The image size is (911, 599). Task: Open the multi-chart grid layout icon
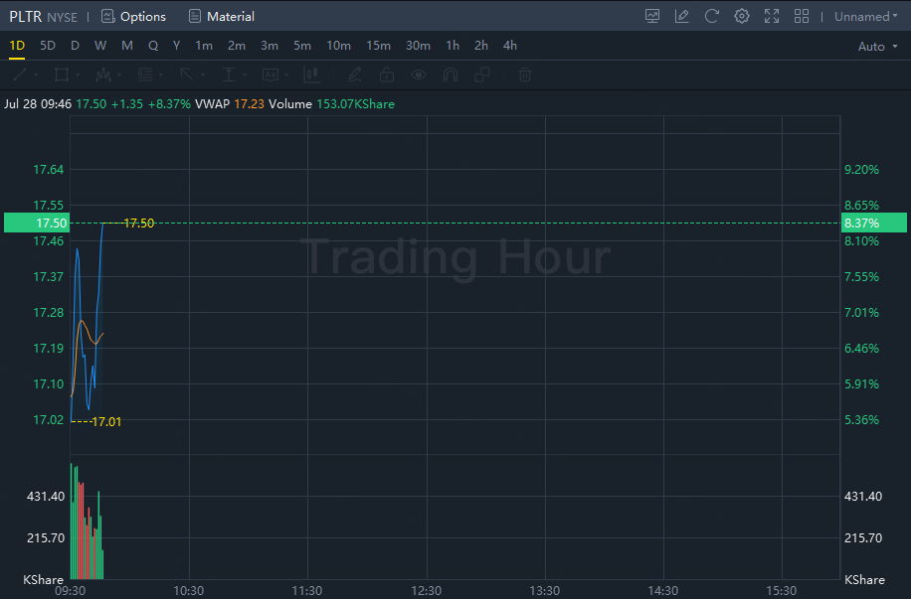point(802,16)
